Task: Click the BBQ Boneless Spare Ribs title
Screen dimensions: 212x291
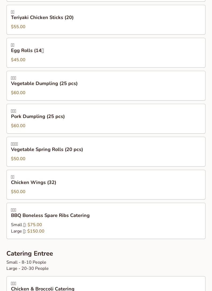Action: coord(50,215)
